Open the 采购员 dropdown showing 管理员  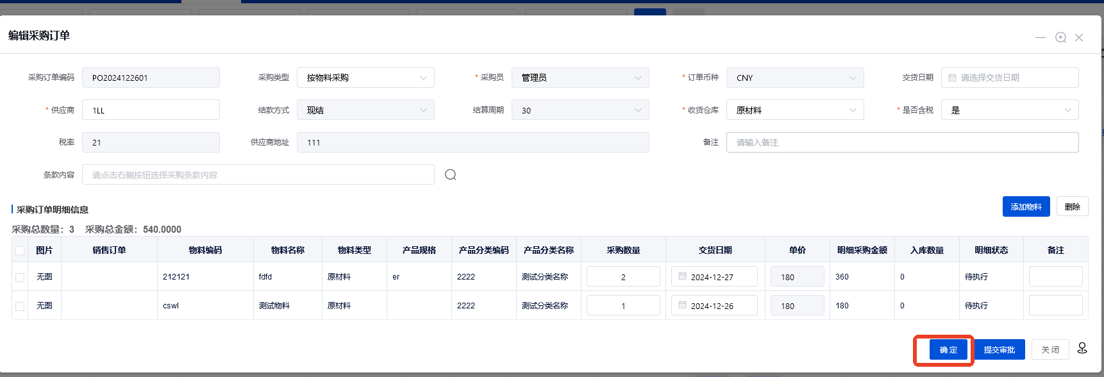580,78
